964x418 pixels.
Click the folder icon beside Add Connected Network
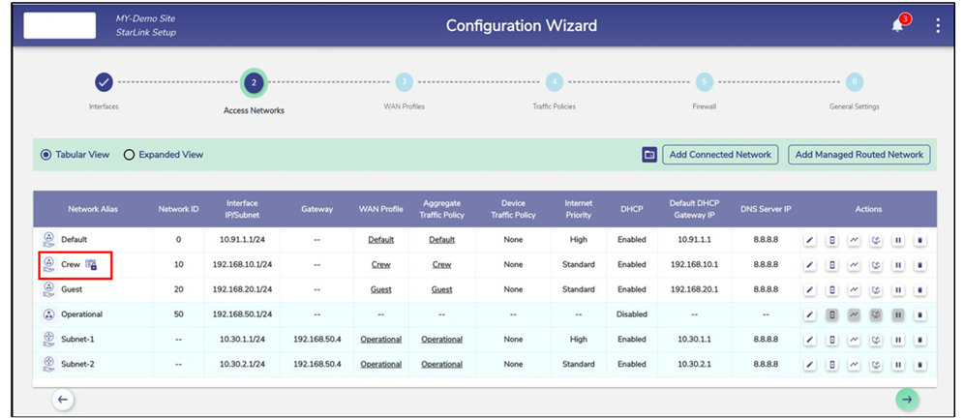click(x=649, y=155)
